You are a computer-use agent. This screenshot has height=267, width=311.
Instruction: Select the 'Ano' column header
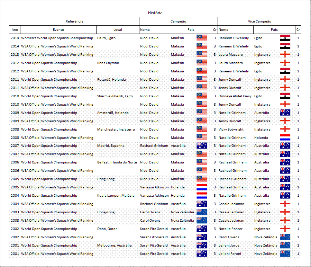(x=15, y=30)
